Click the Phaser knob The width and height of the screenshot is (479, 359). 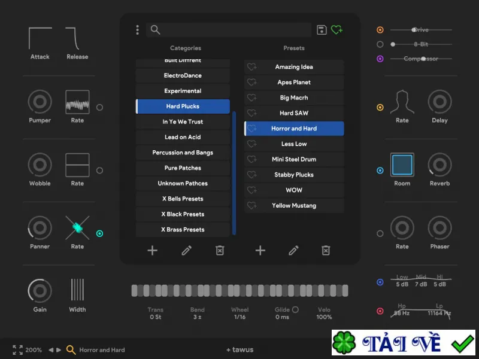coord(439,228)
